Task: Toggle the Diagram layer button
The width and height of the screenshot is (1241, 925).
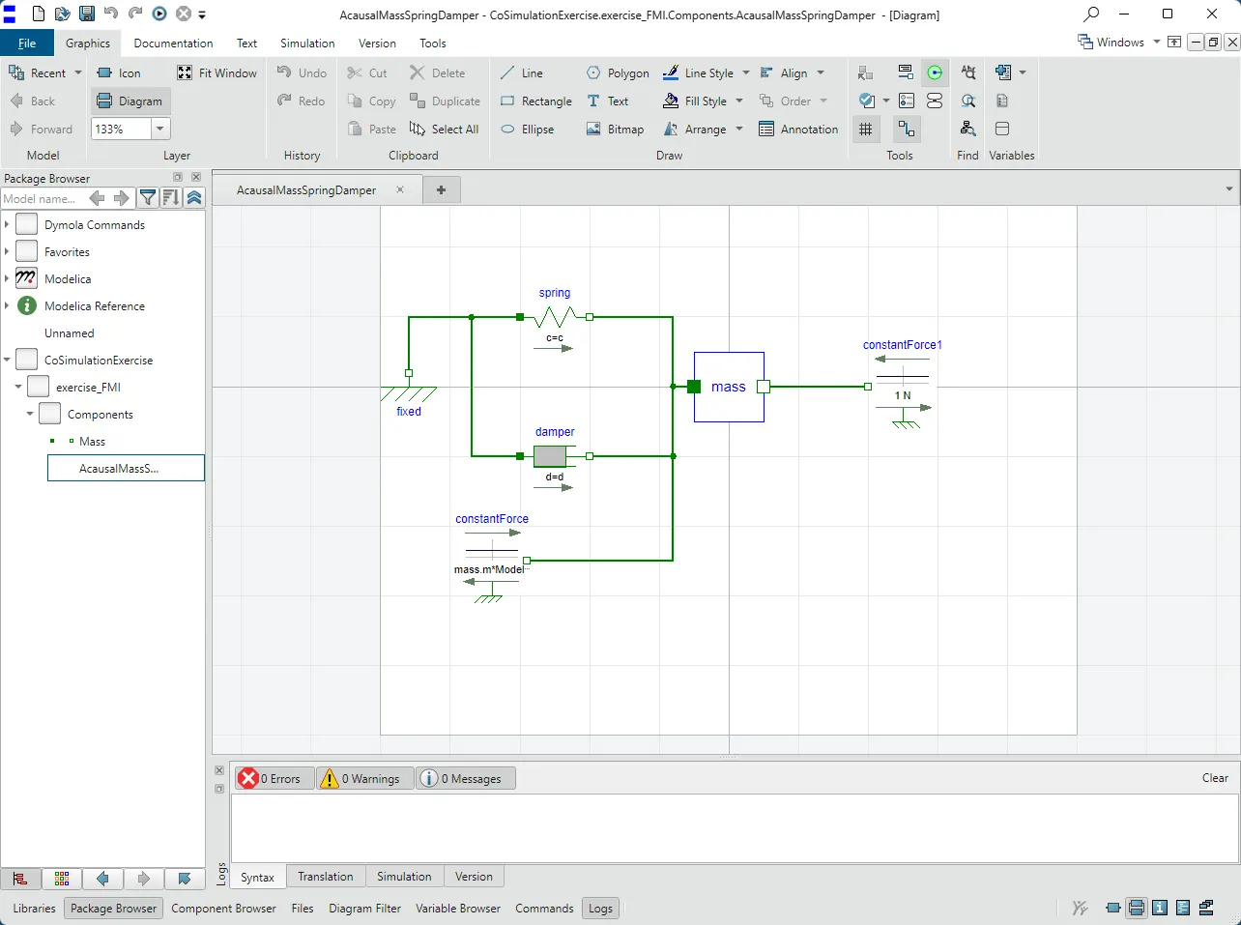Action: 130,101
